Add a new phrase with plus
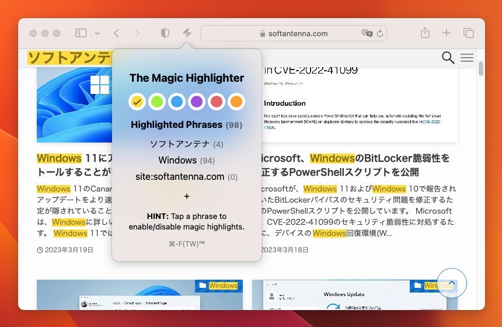The width and height of the screenshot is (502, 327). [187, 196]
